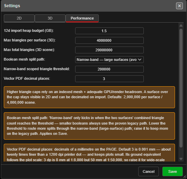Edit Max triangles per surface field

click(109, 40)
